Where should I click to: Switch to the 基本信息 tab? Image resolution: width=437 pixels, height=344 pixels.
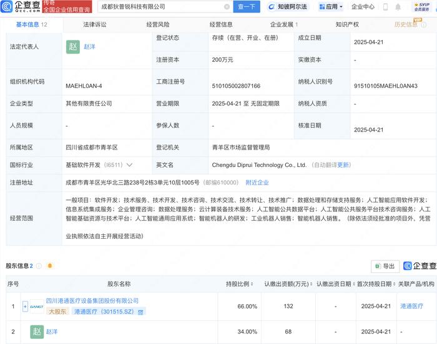click(x=31, y=24)
